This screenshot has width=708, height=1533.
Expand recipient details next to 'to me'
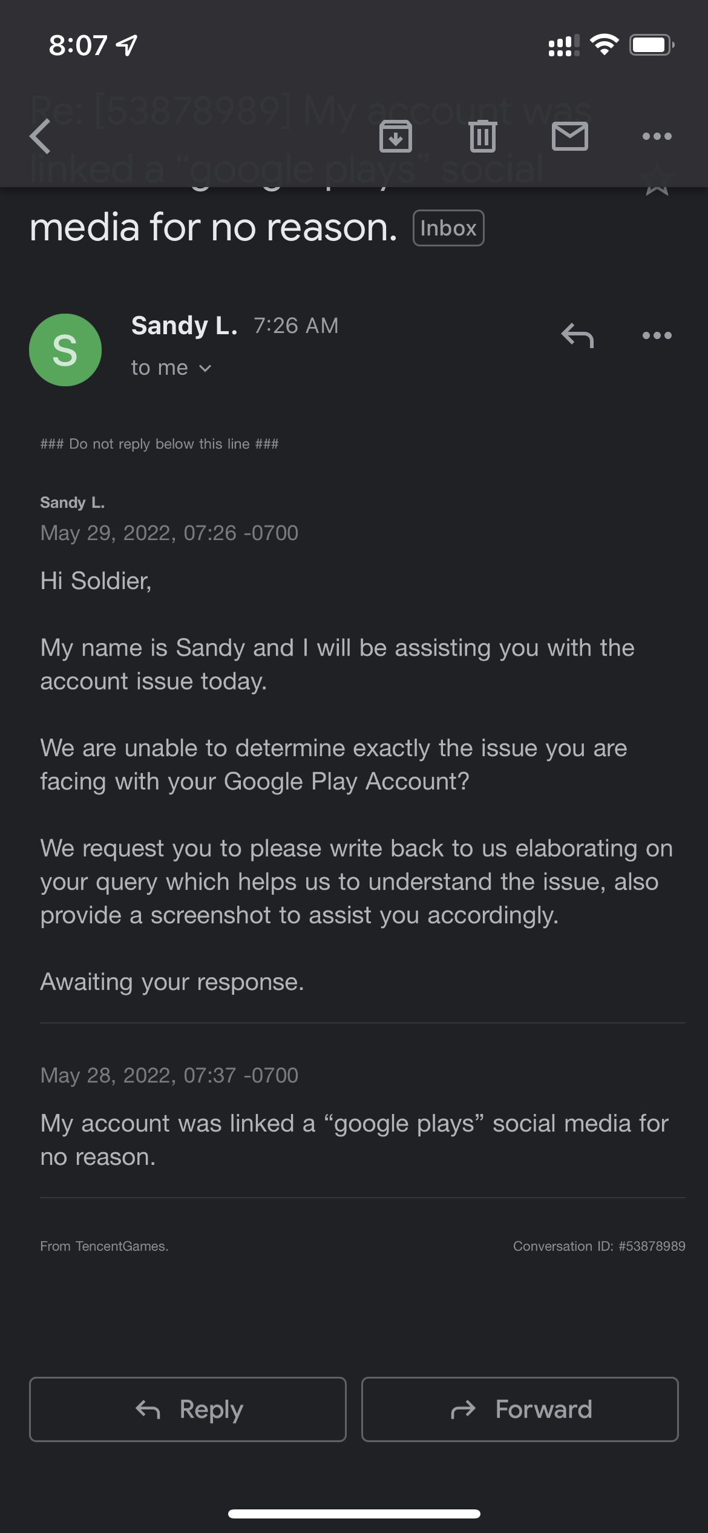[x=205, y=368]
